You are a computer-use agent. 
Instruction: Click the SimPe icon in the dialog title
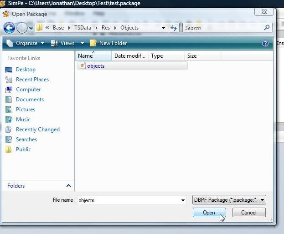coord(6,14)
